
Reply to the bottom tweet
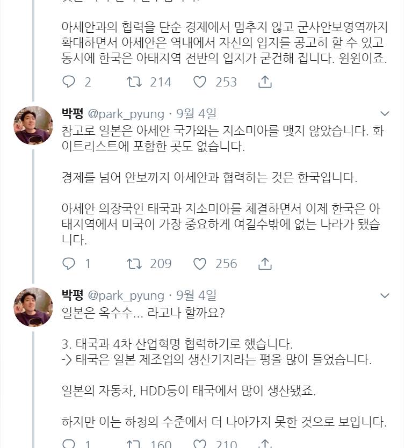pyautogui.click(x=69, y=444)
